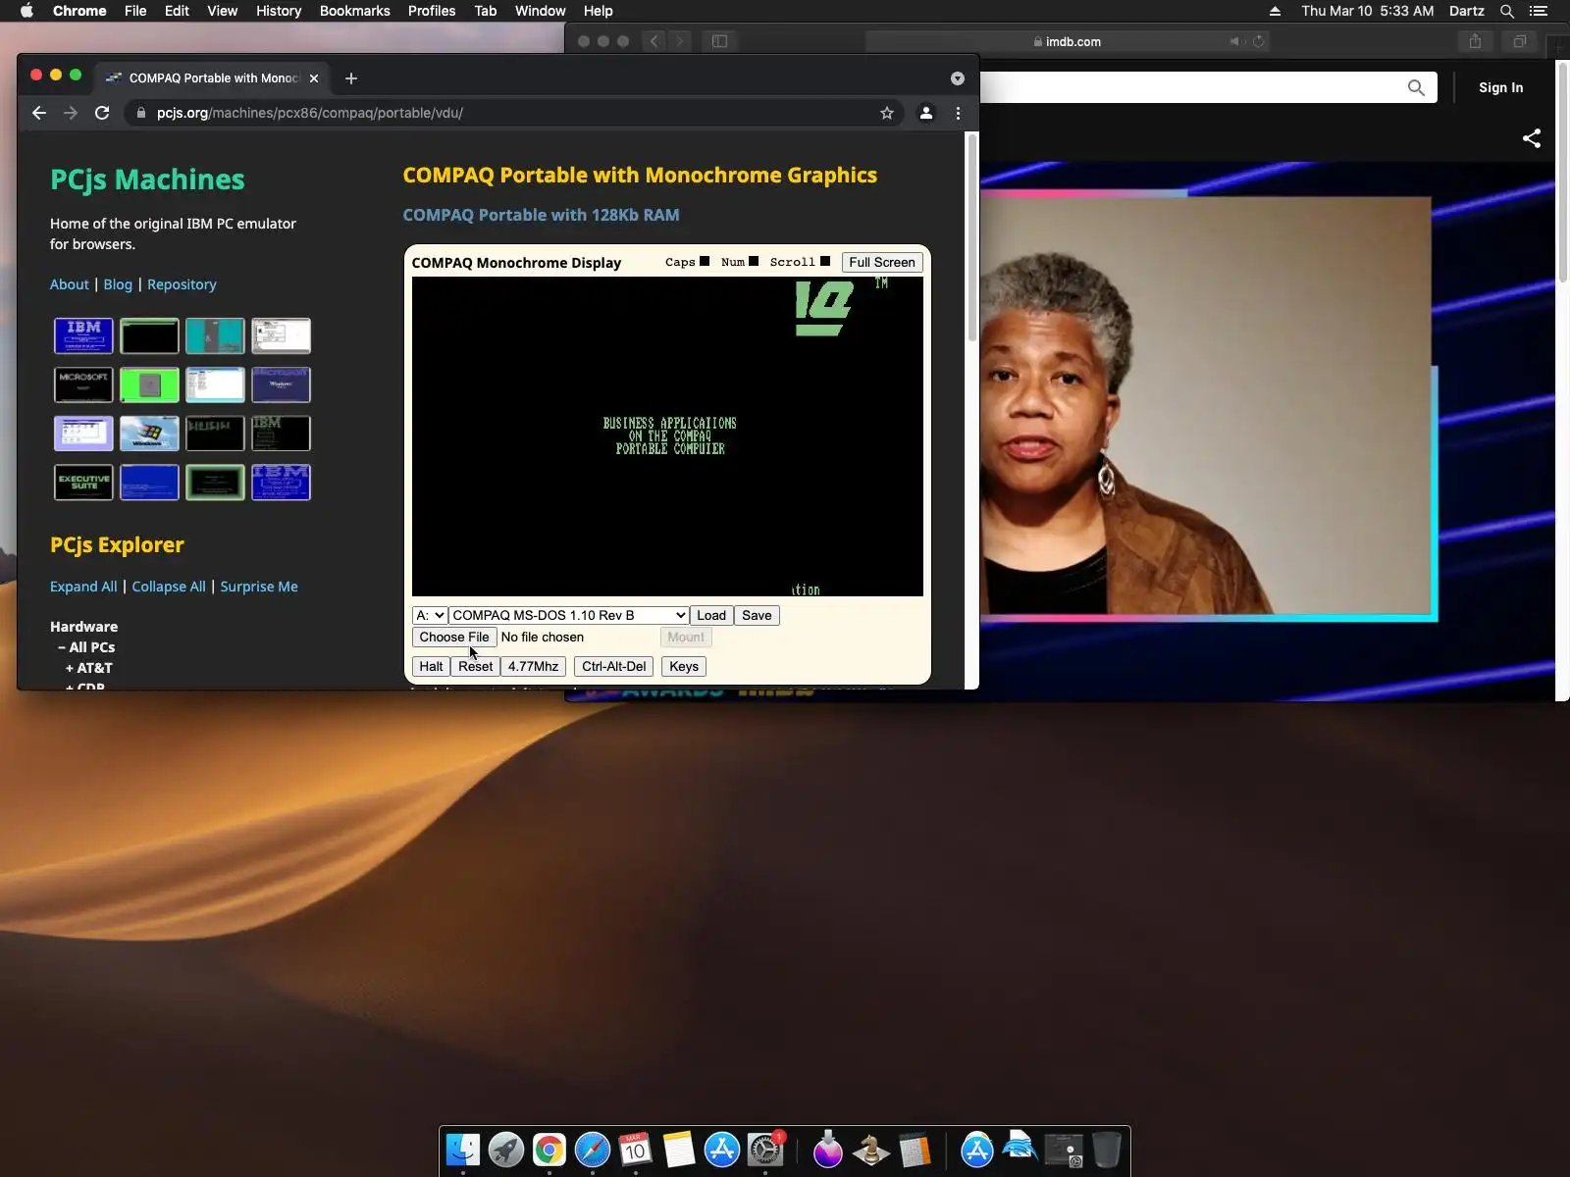Open the Chrome profile avatar menu
Viewport: 1570px width, 1177px height.
tap(925, 113)
